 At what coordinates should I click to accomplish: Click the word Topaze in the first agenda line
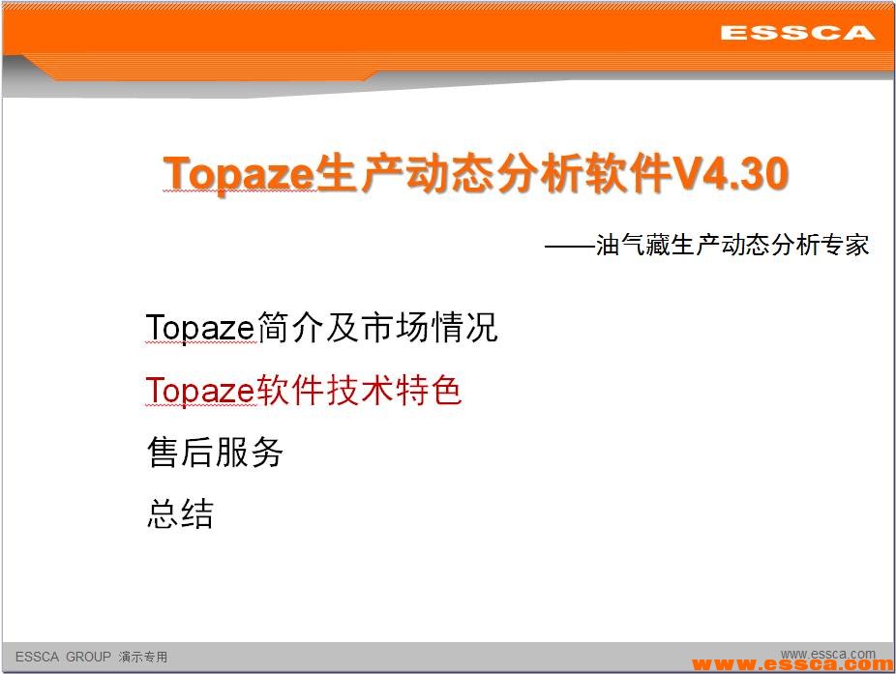(199, 328)
